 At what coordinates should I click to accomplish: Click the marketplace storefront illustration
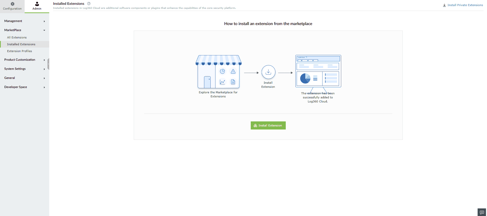pyautogui.click(x=219, y=72)
